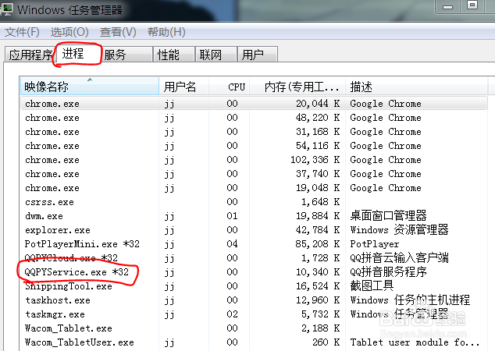Open the 选项(O) menu
Viewport: 495px width, 351px height.
69,32
